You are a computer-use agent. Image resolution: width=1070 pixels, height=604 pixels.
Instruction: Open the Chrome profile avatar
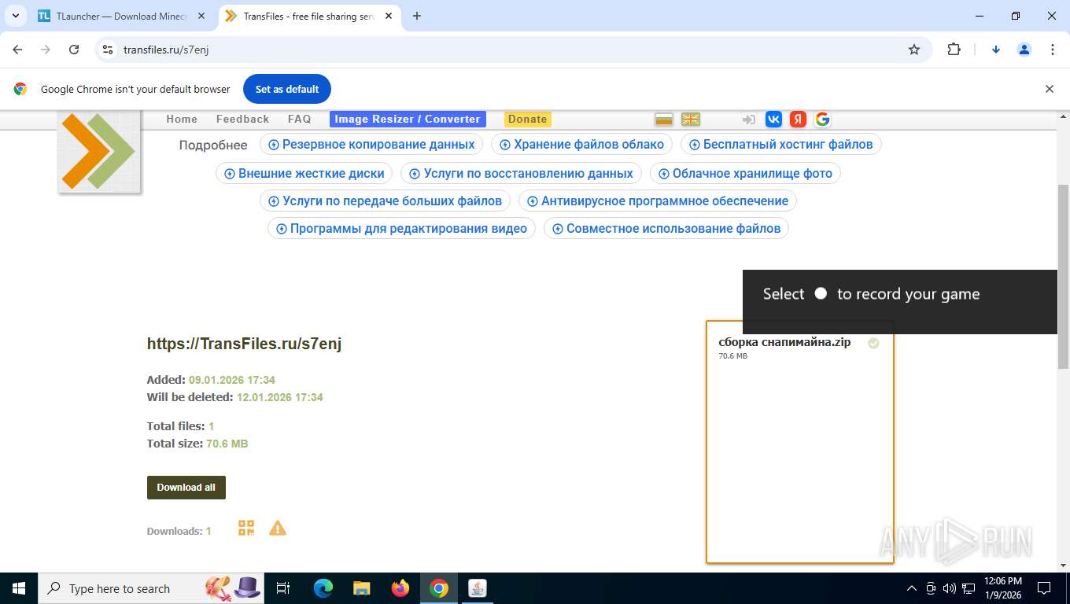pos(1024,50)
